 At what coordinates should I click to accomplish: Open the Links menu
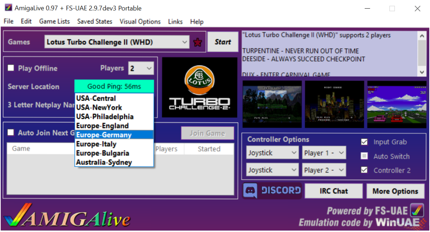click(175, 21)
